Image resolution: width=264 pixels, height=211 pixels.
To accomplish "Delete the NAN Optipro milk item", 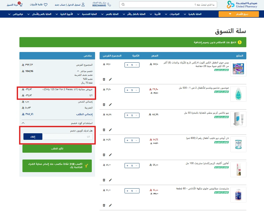I will [104, 155].
